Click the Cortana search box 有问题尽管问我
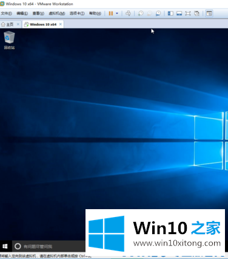228x259 pixels. 49,246
